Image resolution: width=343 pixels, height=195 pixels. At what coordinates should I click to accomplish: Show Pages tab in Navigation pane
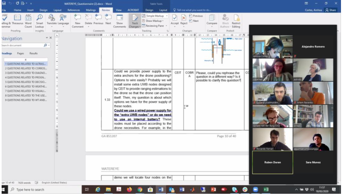coord(21,53)
